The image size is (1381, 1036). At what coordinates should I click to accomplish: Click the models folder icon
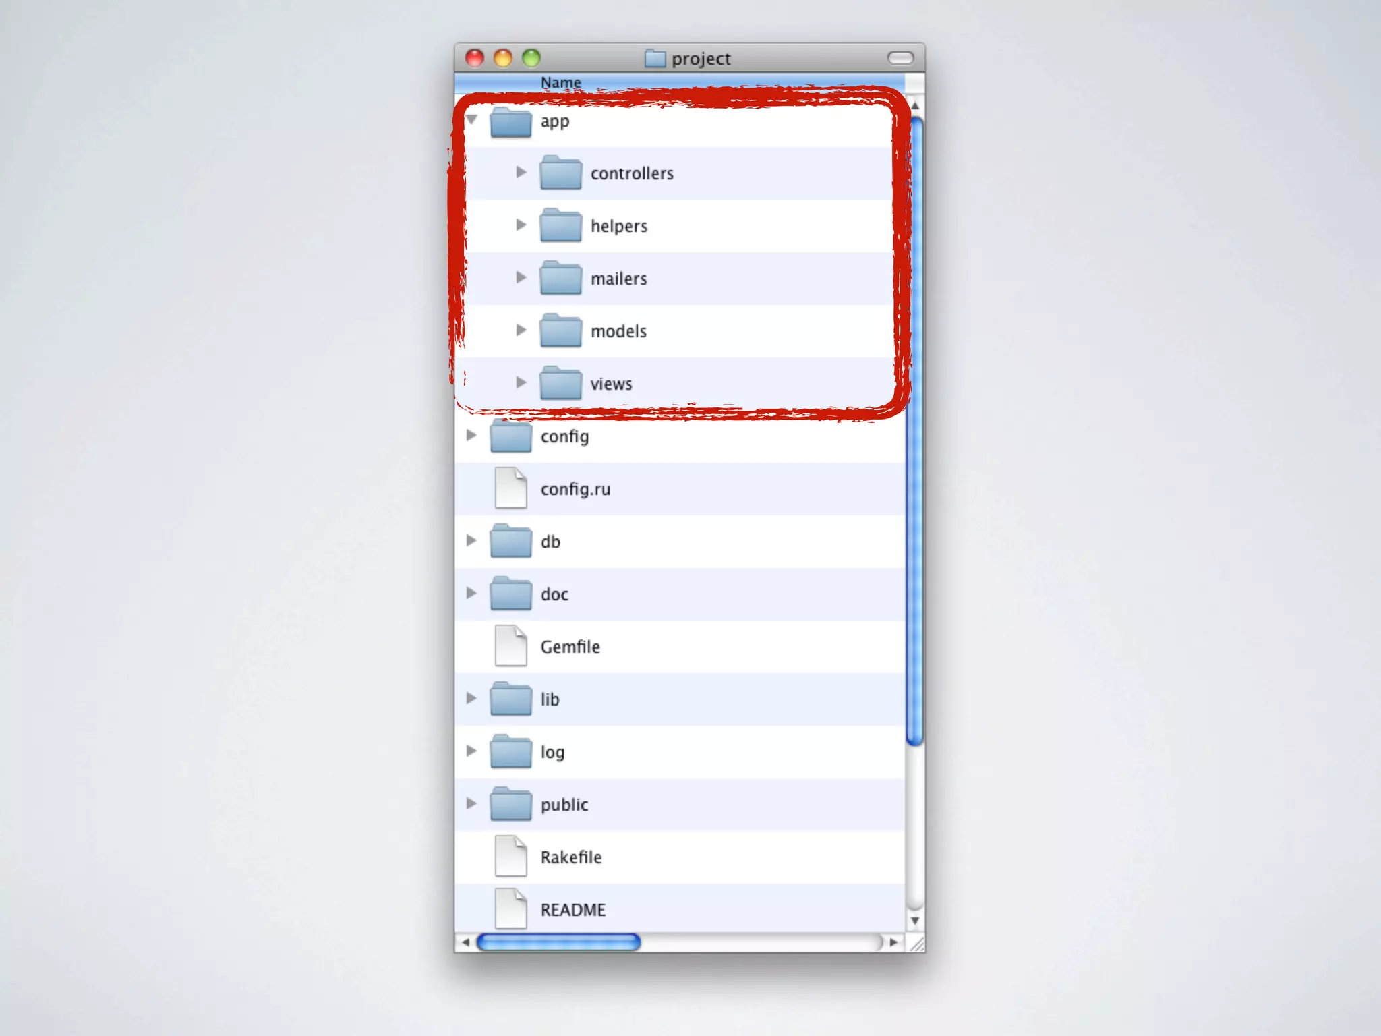[x=560, y=331]
